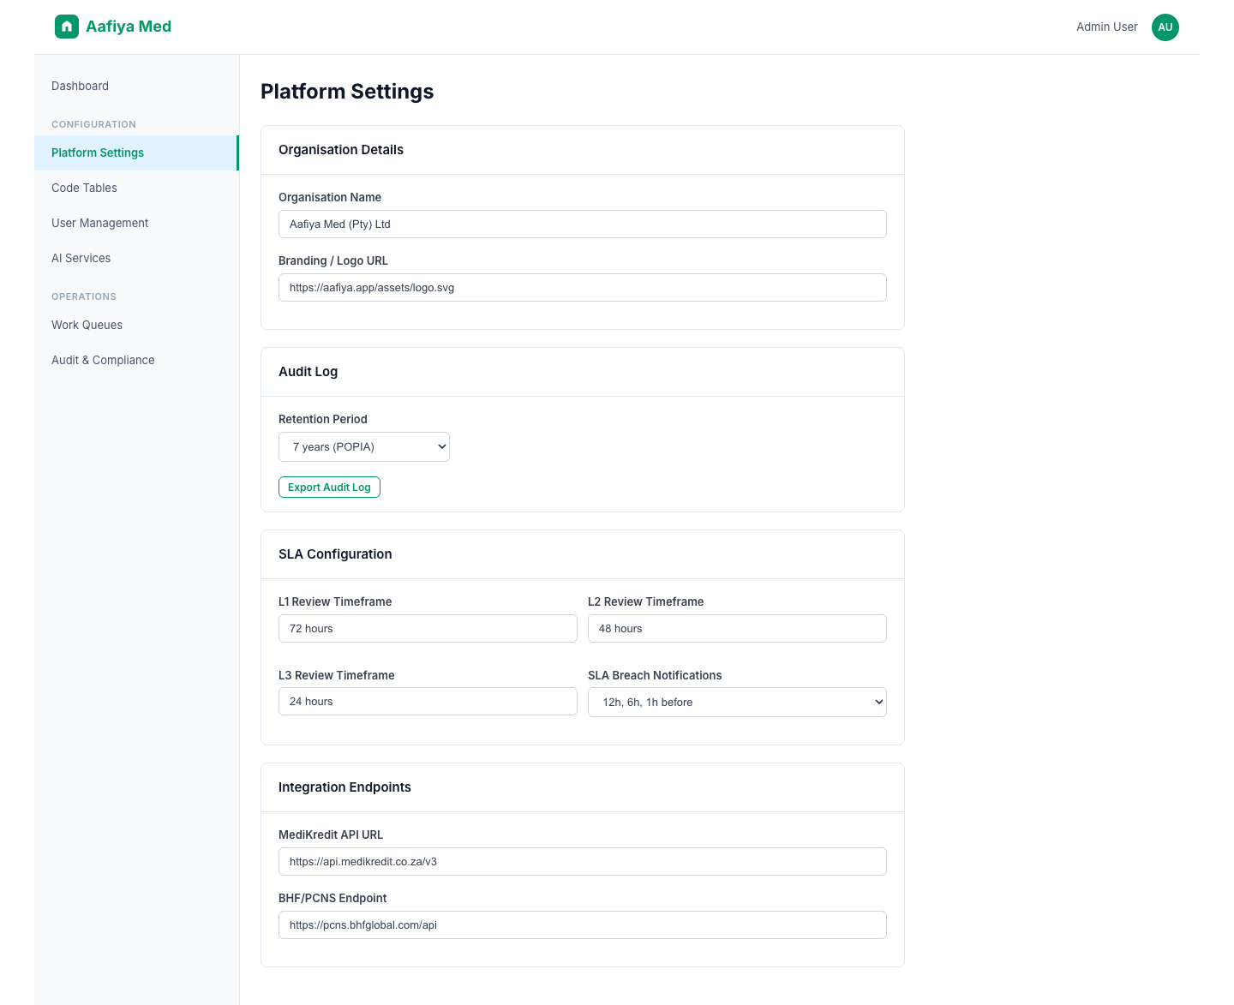The width and height of the screenshot is (1234, 1005).
Task: Expand the Retention Period dropdown
Action: pos(364,447)
